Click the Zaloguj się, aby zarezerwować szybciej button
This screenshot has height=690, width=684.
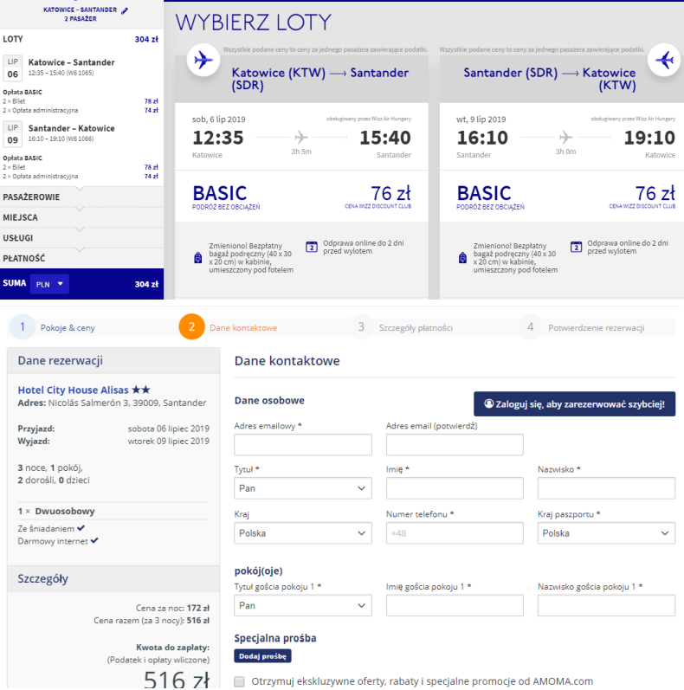(x=574, y=403)
